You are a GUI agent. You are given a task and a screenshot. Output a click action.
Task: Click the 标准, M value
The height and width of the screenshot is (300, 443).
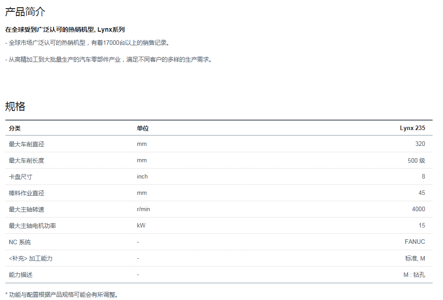click(x=415, y=258)
